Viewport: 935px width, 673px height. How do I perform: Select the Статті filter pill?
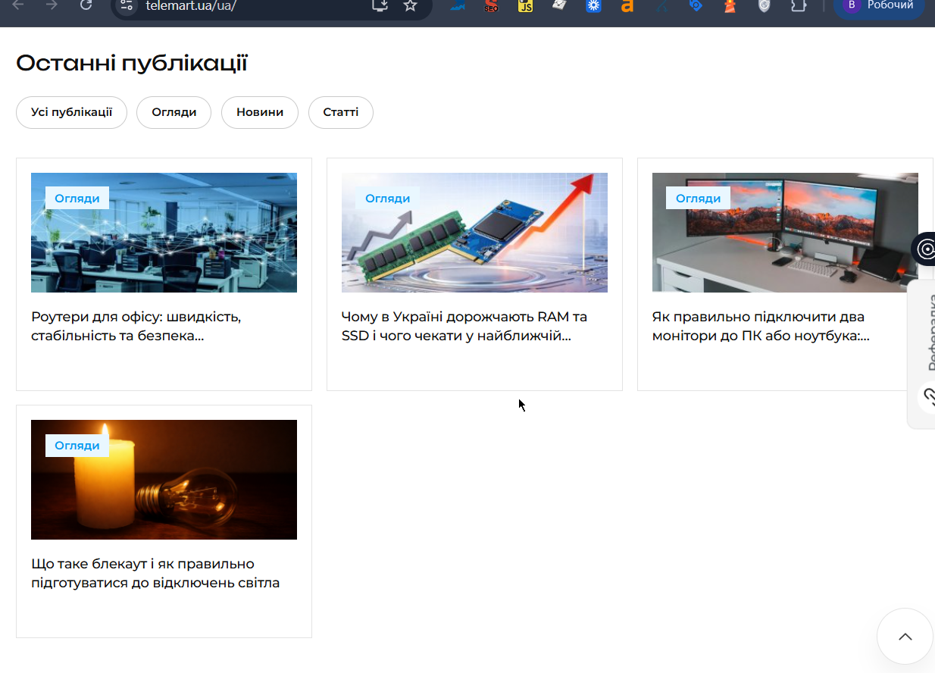[341, 112]
